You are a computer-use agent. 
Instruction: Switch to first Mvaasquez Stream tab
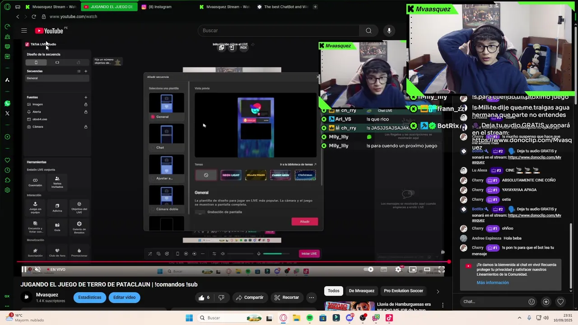click(x=51, y=7)
